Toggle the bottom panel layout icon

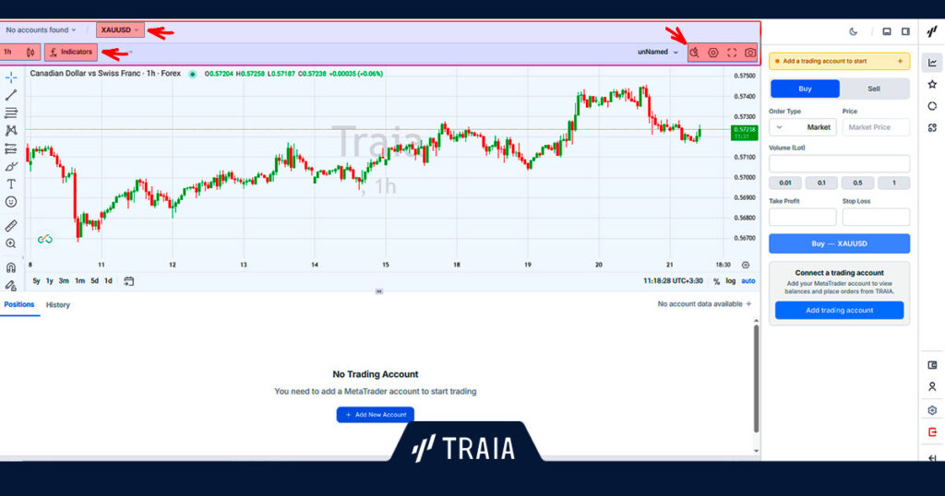[887, 31]
